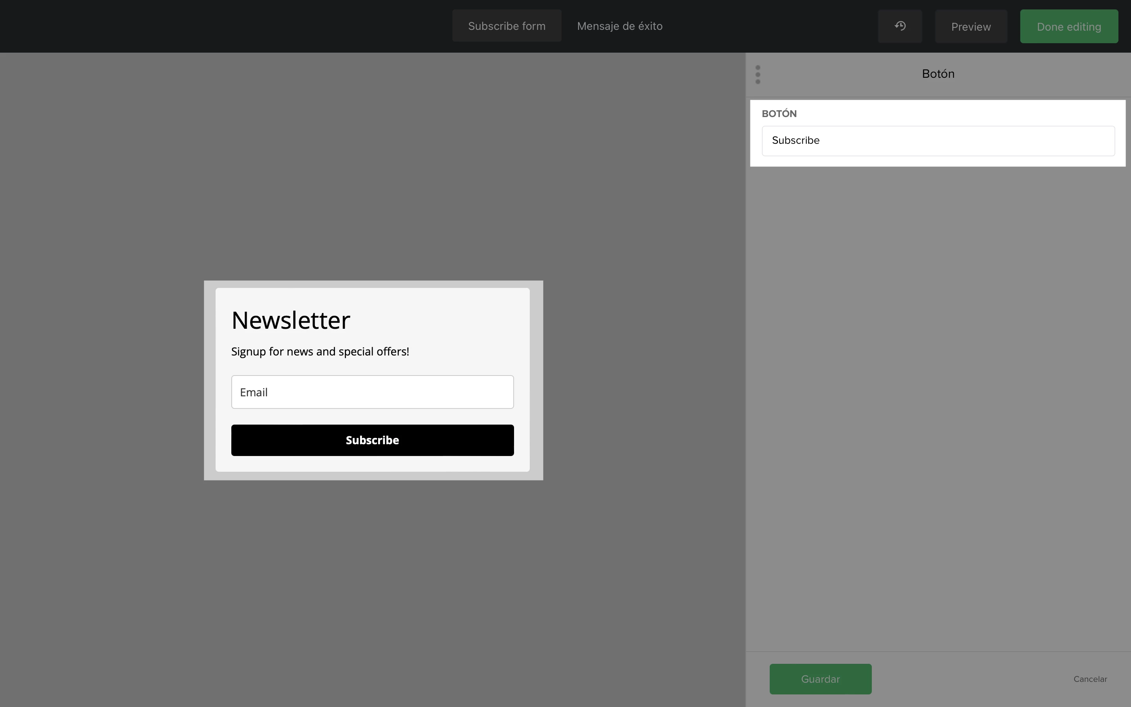Click the Preview button
The image size is (1131, 707).
[x=971, y=27]
